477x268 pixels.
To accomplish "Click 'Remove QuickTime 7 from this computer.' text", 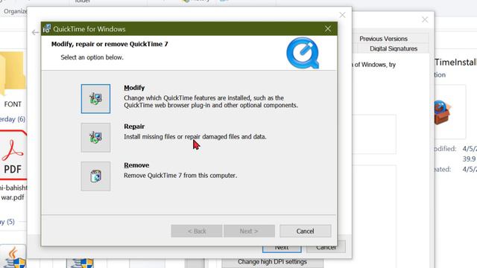I will pos(180,176).
